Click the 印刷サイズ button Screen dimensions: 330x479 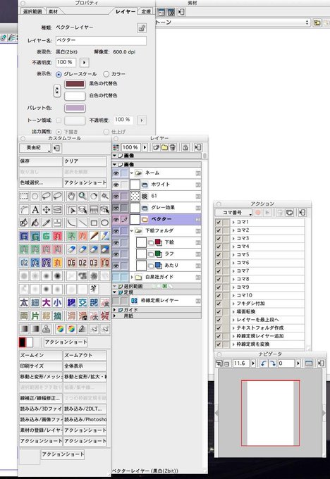tap(41, 366)
